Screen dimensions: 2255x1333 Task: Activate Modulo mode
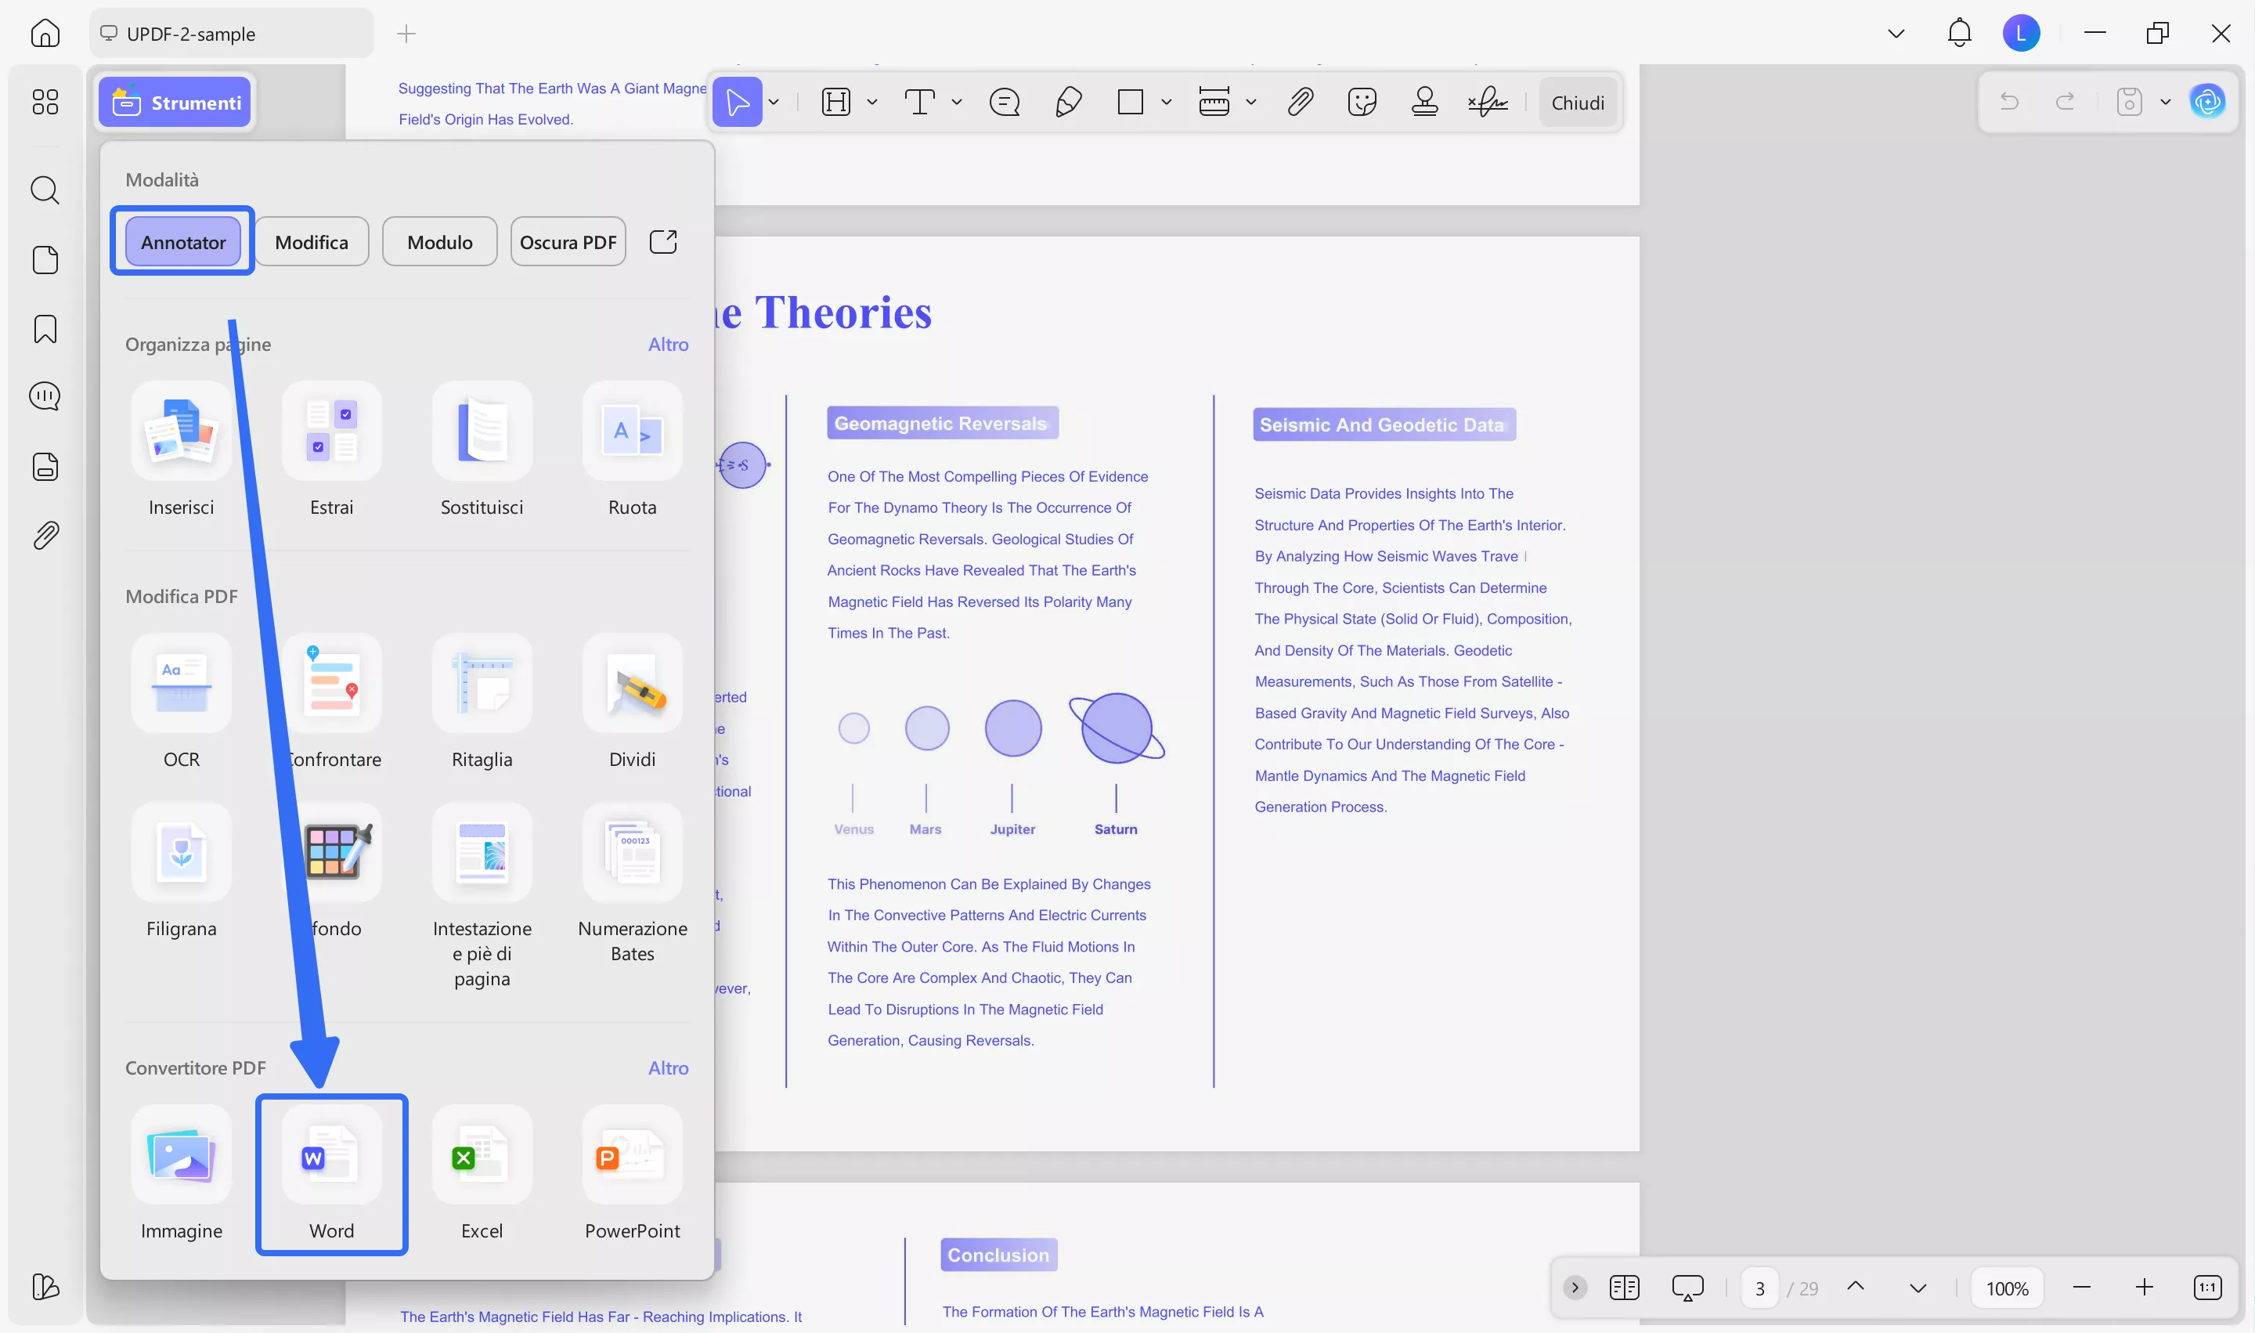pos(439,240)
